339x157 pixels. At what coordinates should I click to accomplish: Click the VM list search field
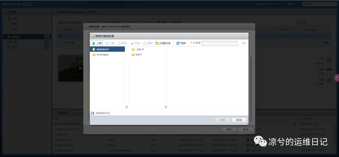point(314,23)
